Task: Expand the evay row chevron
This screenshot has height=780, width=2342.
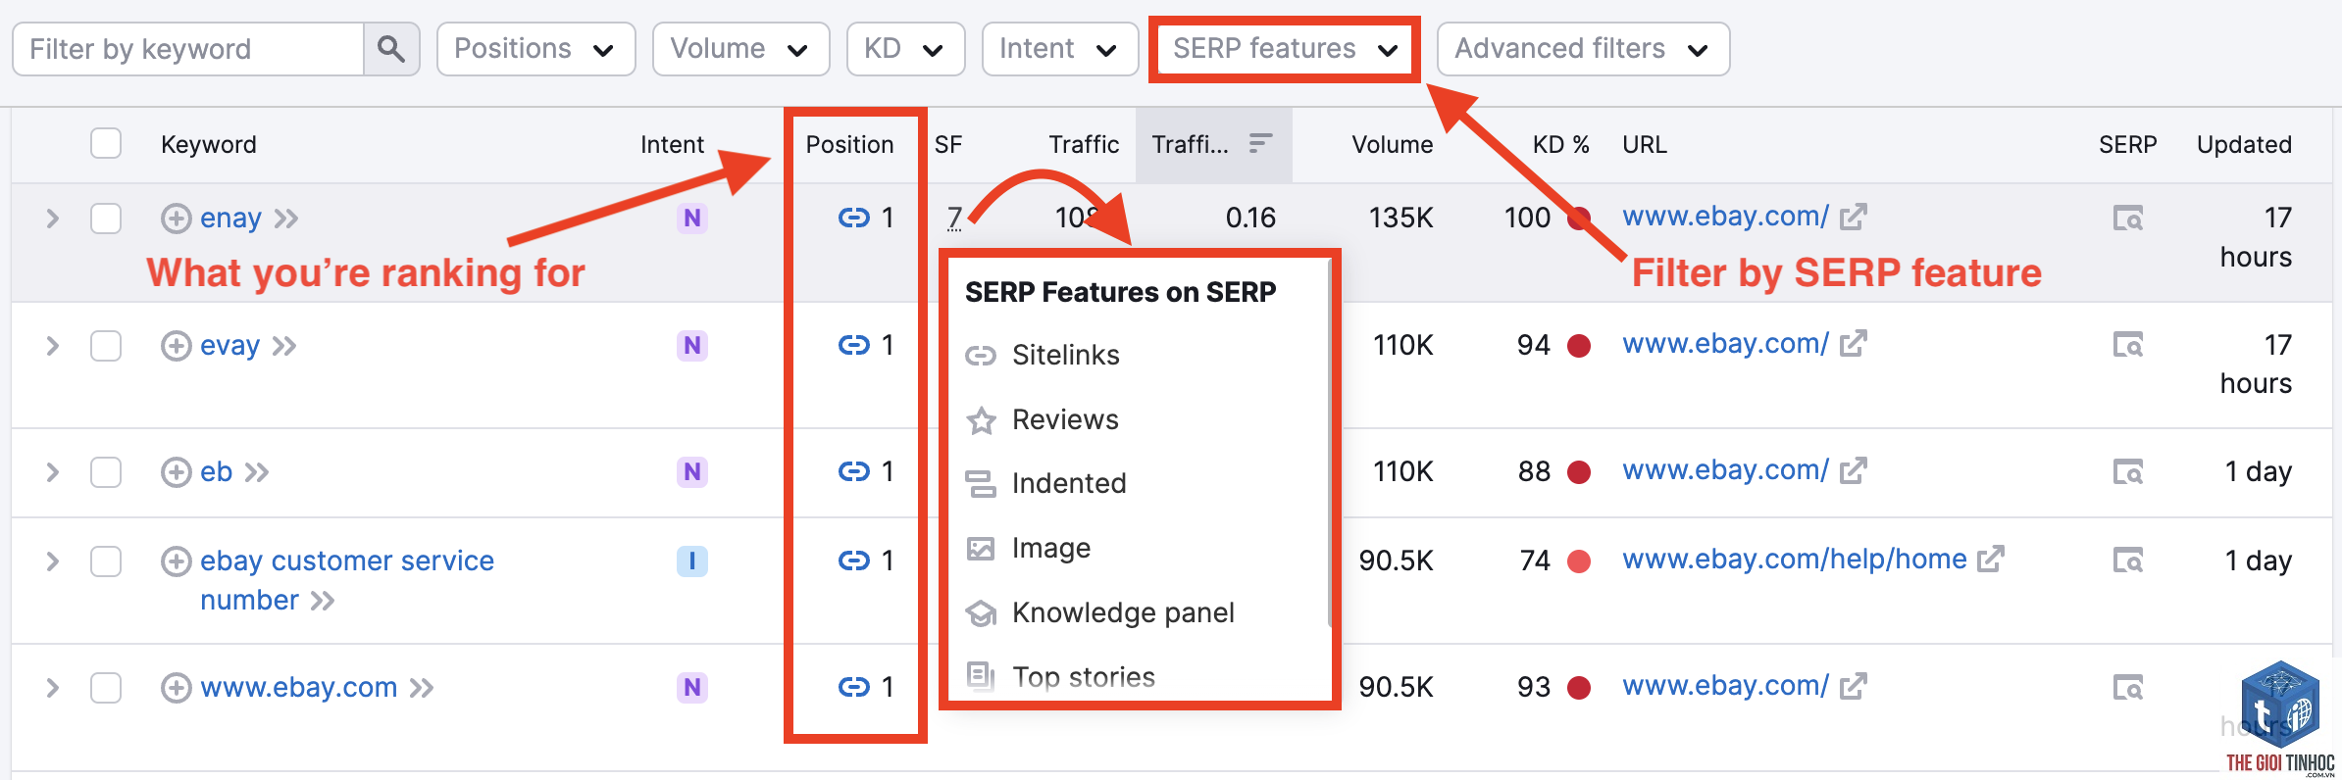Action: [53, 346]
